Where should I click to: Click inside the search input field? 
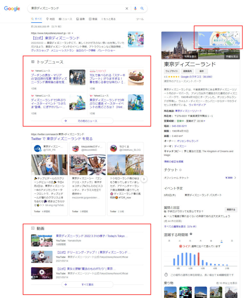(x=76, y=8)
